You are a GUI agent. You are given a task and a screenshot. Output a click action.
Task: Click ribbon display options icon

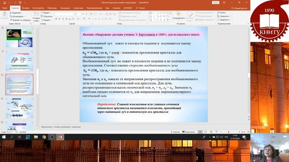point(224,3)
